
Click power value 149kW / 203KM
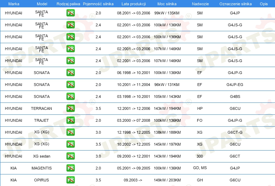pyautogui.click(x=167, y=180)
